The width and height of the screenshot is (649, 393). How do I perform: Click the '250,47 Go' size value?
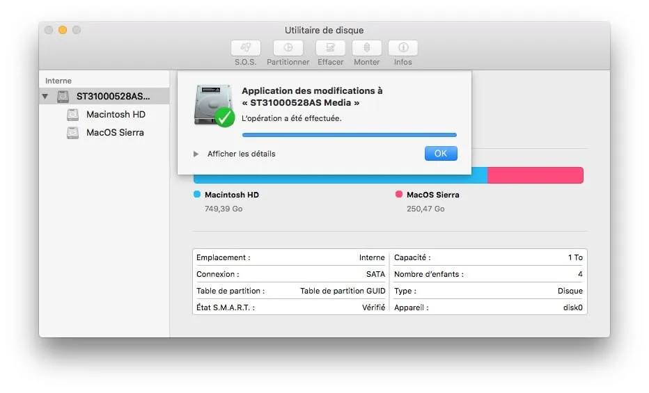[x=425, y=209]
